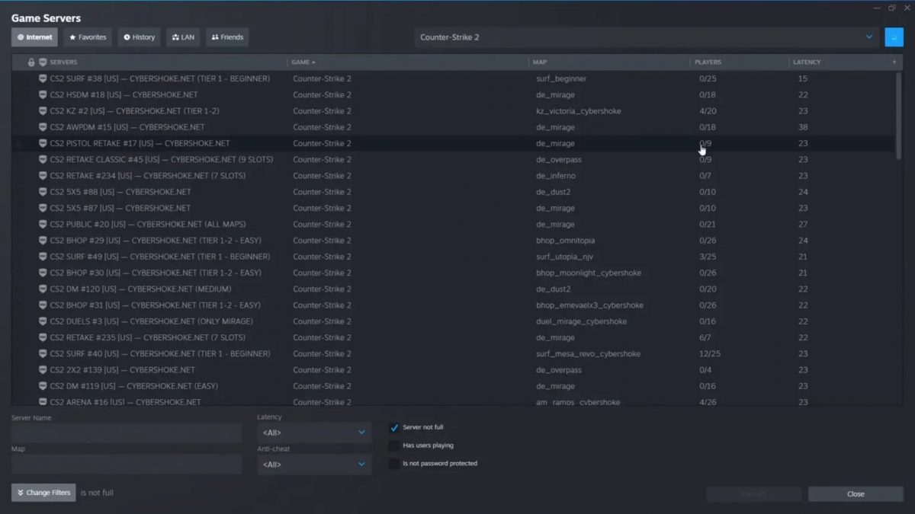This screenshot has height=514, width=915.
Task: Sort the list by Latency column
Action: point(806,62)
